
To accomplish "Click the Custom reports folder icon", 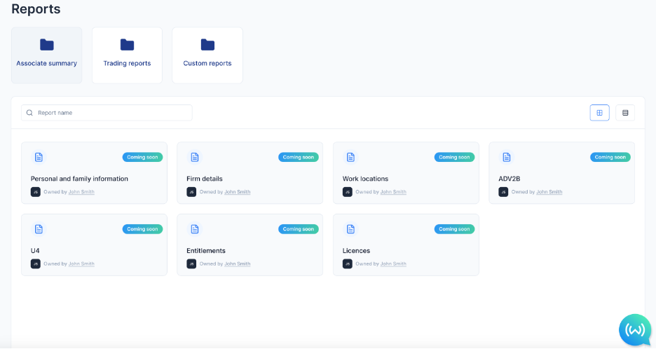I will (x=207, y=44).
